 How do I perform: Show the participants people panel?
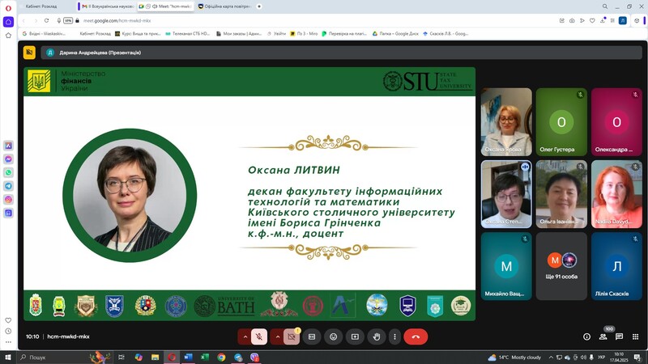(603, 336)
